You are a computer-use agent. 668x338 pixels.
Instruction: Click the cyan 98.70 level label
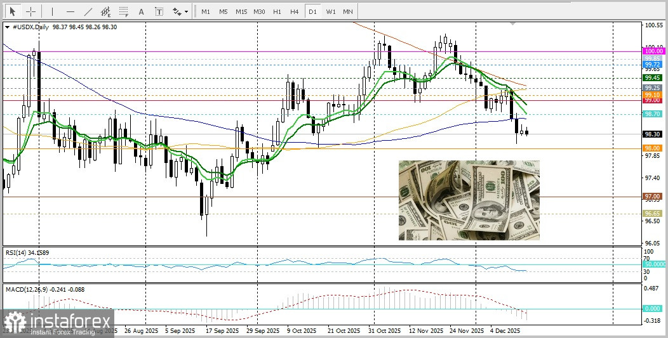[x=652, y=114]
